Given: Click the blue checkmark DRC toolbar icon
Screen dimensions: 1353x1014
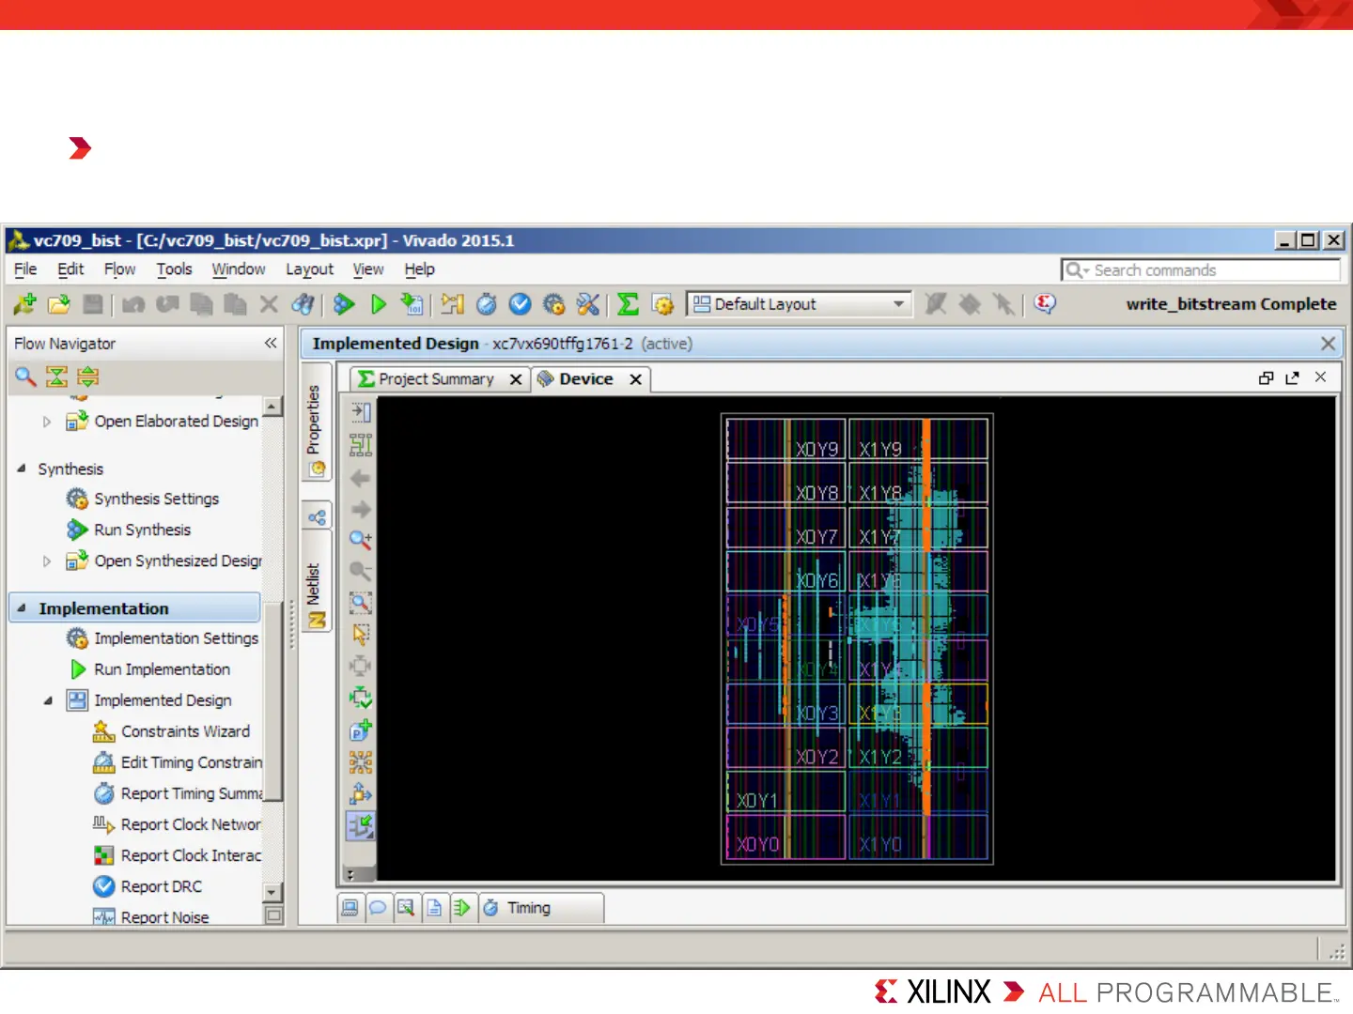Looking at the screenshot, I should coord(521,304).
